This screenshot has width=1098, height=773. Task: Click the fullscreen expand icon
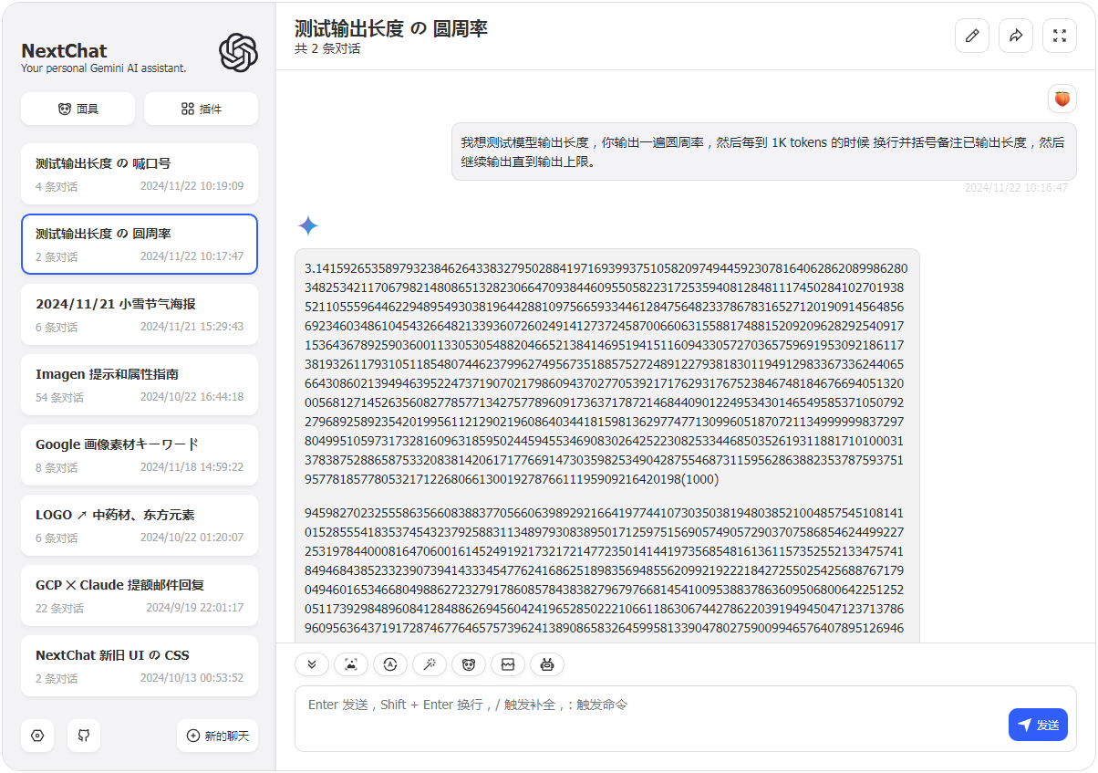point(1060,36)
